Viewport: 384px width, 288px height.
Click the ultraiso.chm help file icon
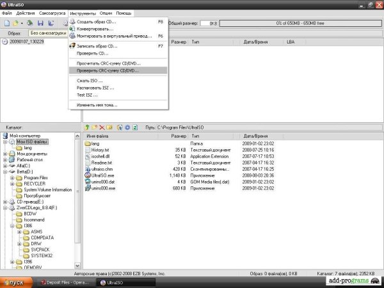coord(88,169)
